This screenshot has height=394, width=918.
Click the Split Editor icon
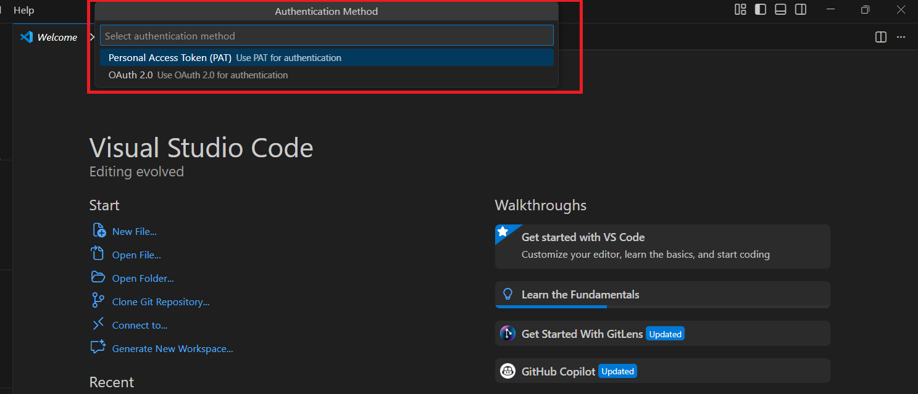tap(880, 37)
